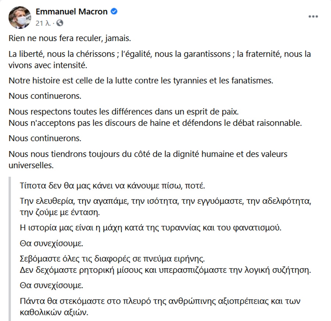Click the globe public-audience icon
The width and height of the screenshot is (331, 321).
click(x=60, y=23)
